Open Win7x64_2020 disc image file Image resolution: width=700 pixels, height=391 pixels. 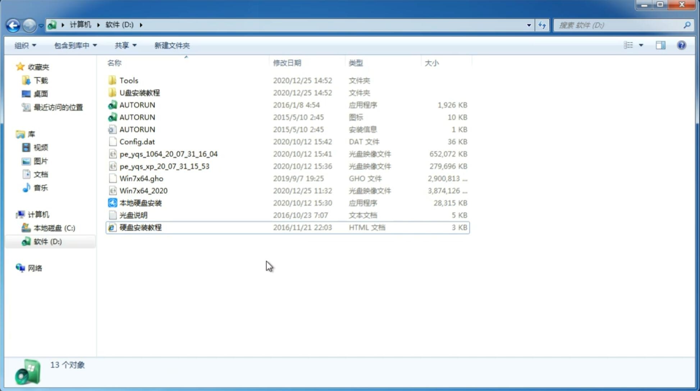(143, 191)
